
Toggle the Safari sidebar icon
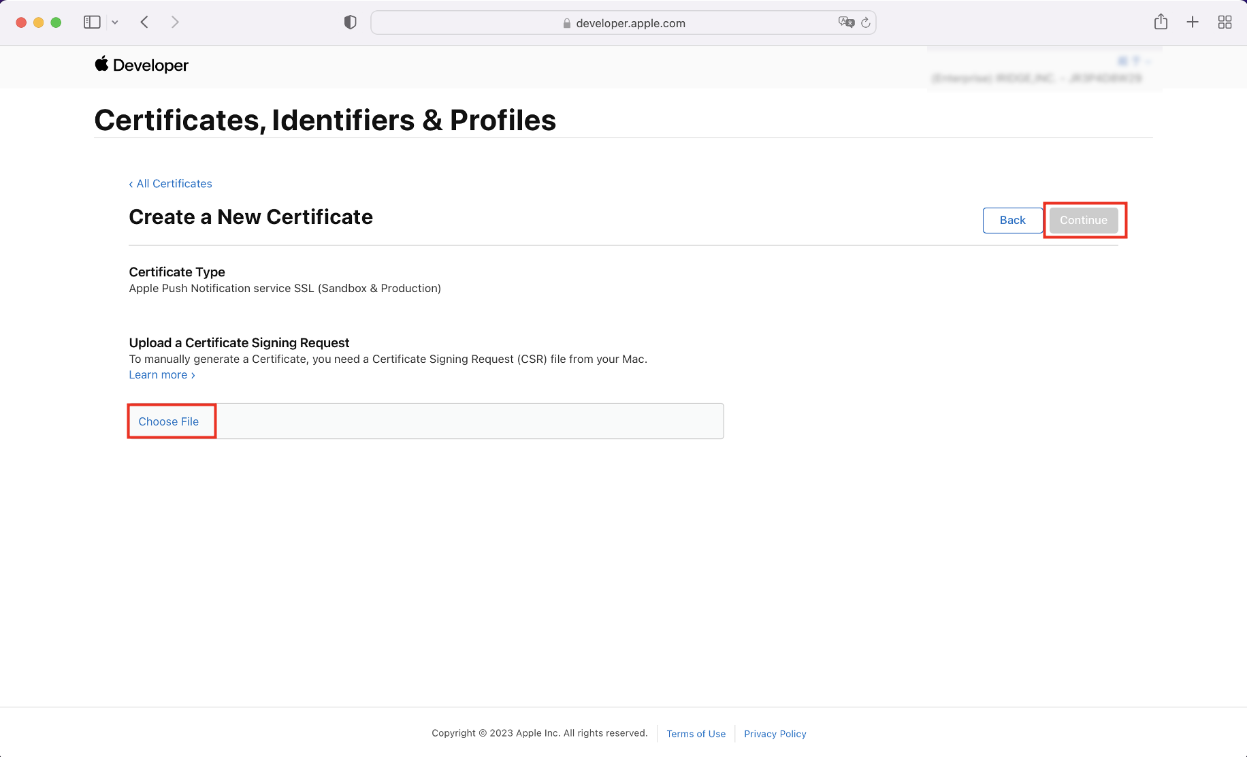tap(92, 22)
